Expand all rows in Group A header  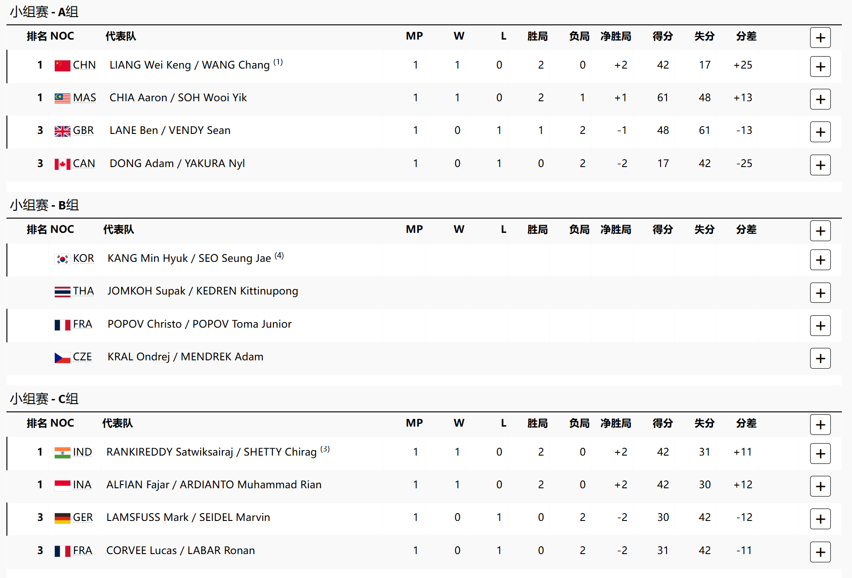[x=820, y=38]
